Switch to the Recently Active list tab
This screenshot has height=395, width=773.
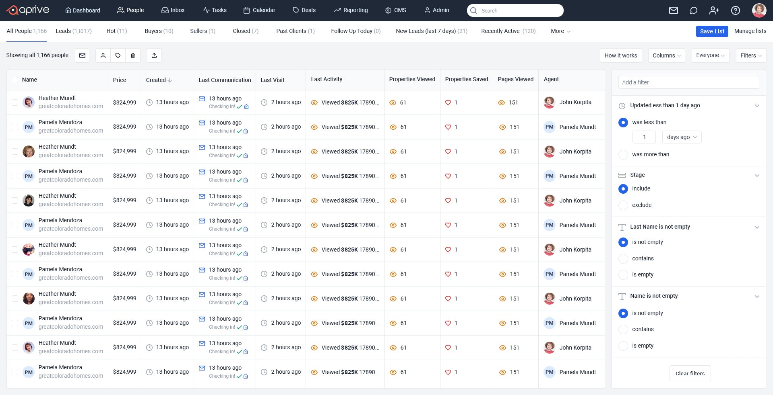click(508, 31)
